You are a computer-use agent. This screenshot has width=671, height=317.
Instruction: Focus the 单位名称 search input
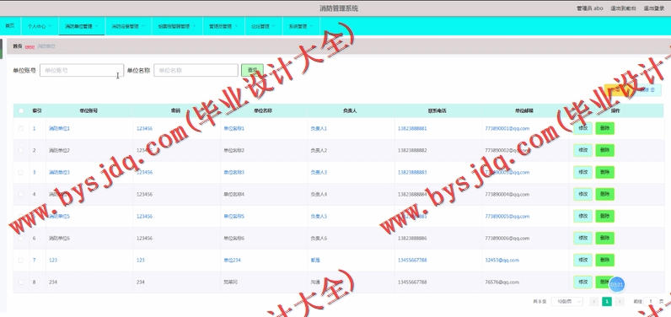196,70
